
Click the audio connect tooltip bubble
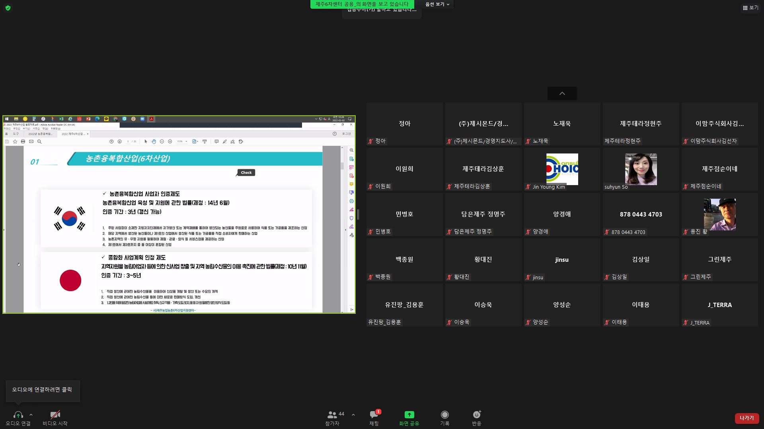pos(42,390)
